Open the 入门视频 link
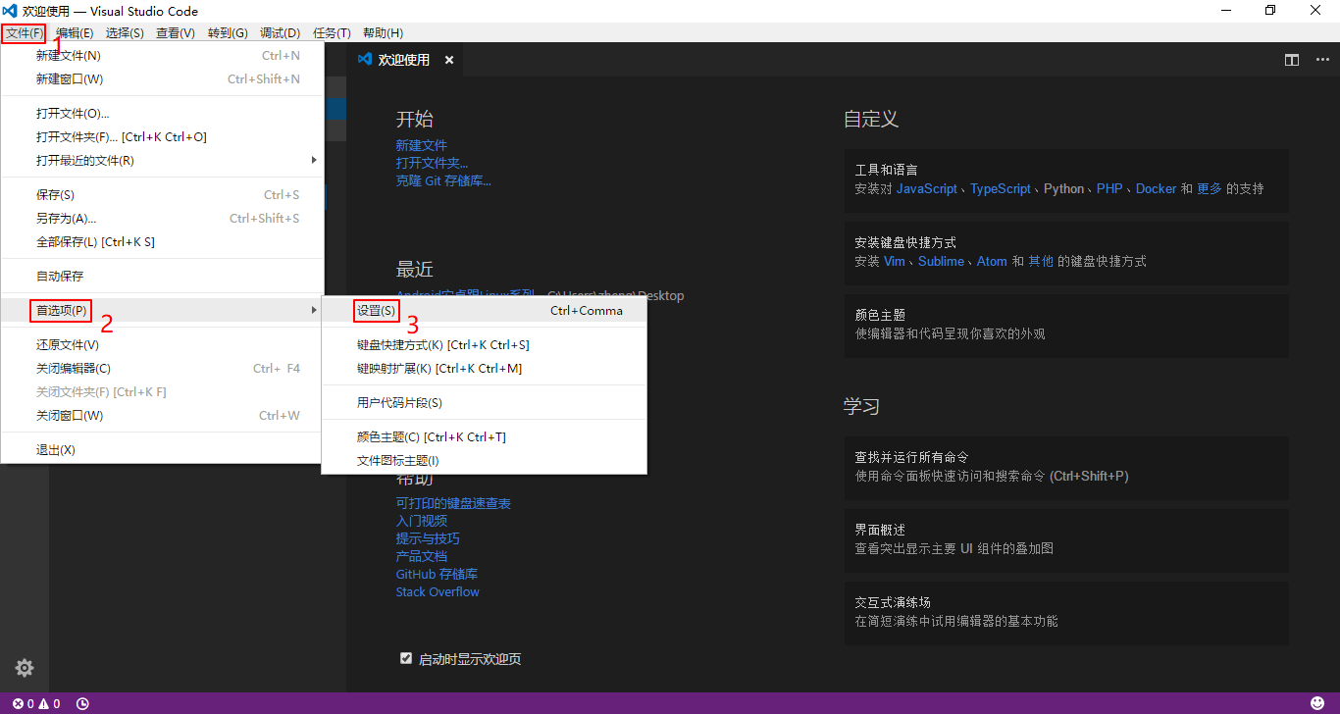Viewport: 1340px width, 714px height. click(422, 521)
